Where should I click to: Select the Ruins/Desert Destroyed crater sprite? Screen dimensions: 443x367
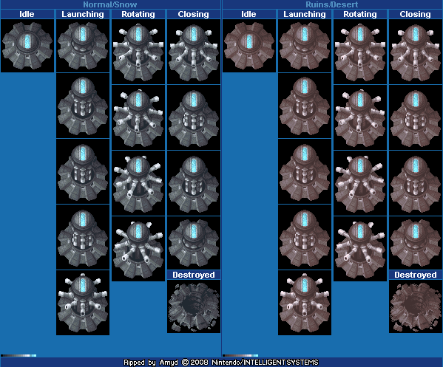416,306
